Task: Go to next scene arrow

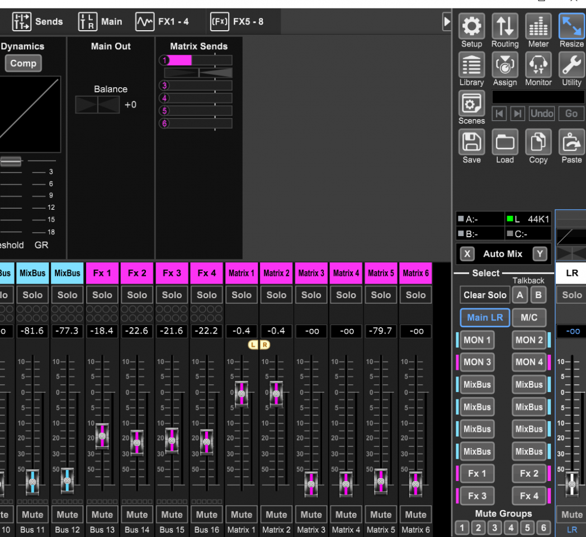Action: point(518,114)
